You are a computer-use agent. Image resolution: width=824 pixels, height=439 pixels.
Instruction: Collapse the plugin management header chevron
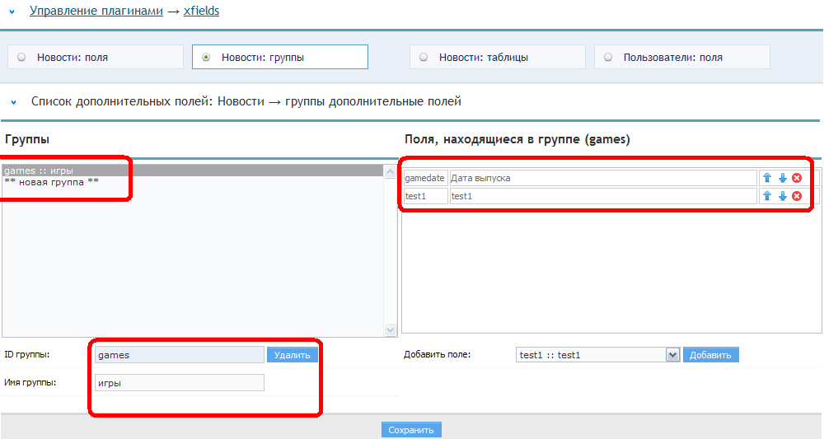click(12, 12)
